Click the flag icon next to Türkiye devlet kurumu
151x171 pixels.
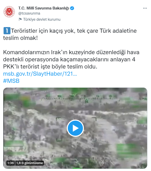(x=20, y=19)
